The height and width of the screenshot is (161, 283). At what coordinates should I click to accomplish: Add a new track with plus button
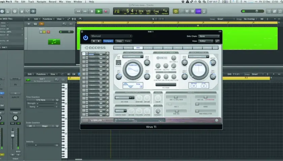click(x=29, y=24)
